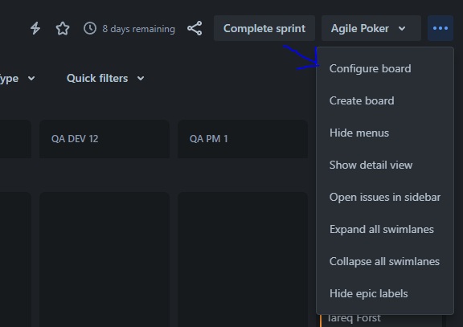Select Open issues in sidebar

(385, 197)
